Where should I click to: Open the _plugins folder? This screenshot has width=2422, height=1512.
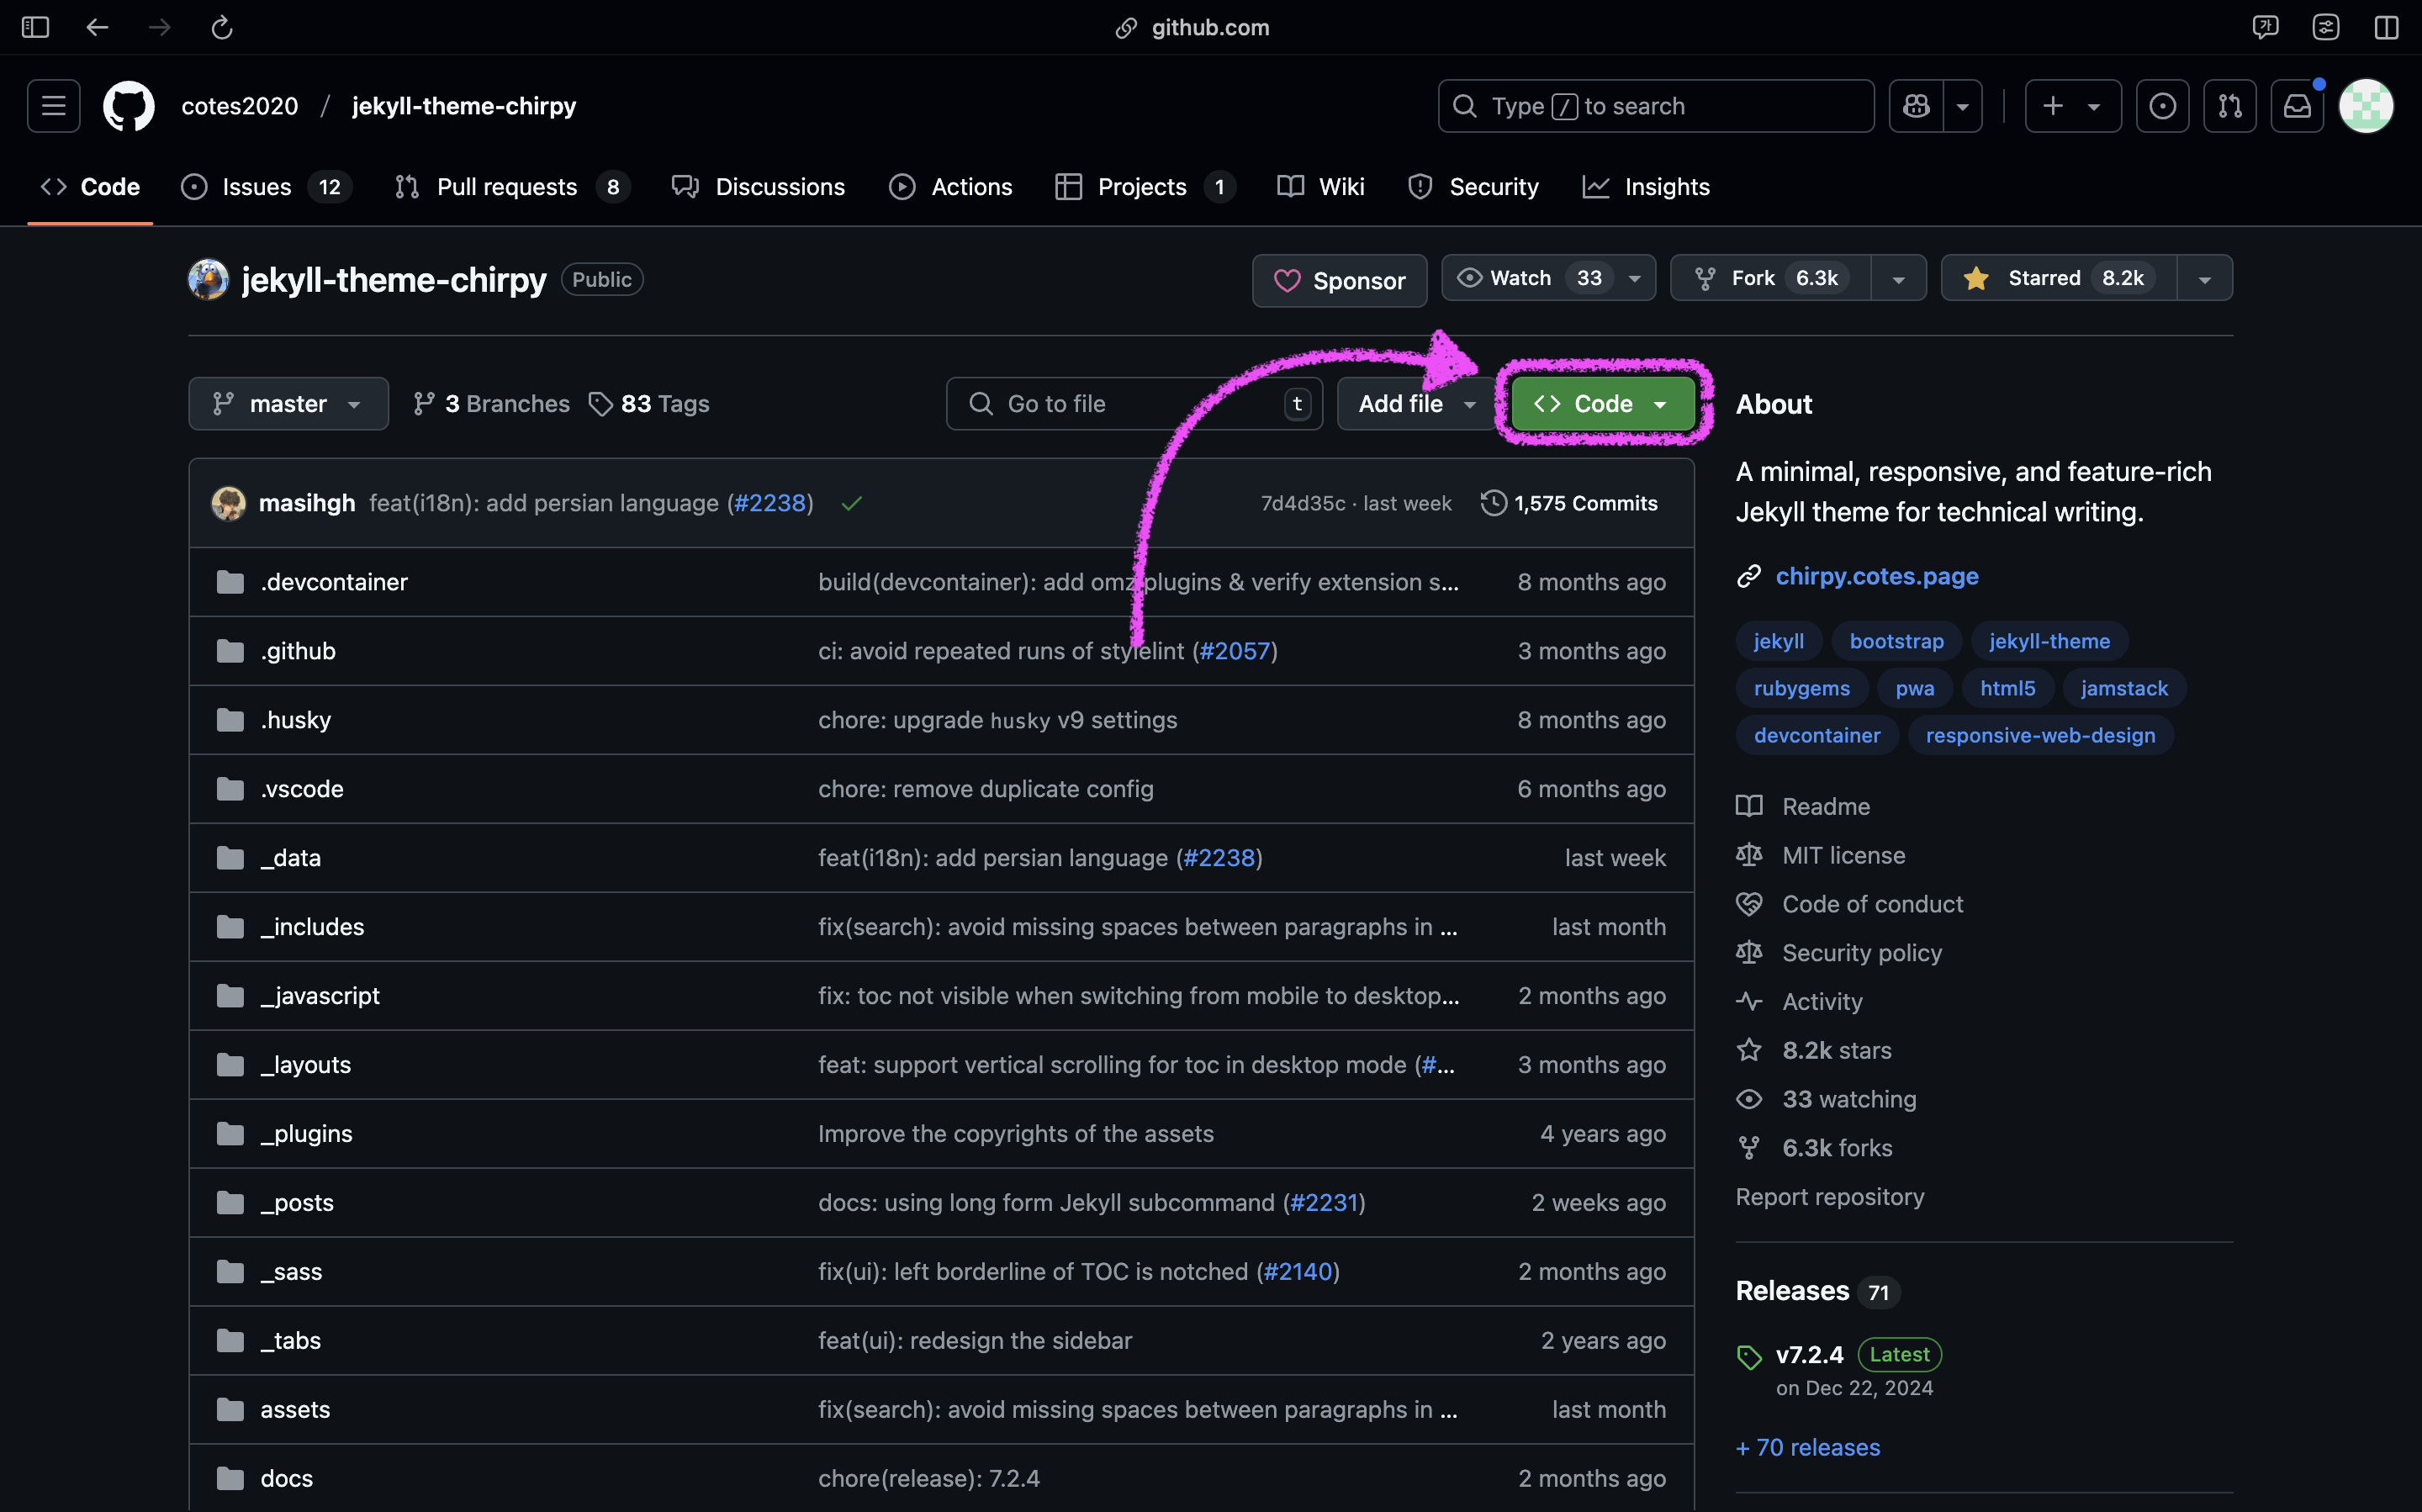click(x=306, y=1134)
